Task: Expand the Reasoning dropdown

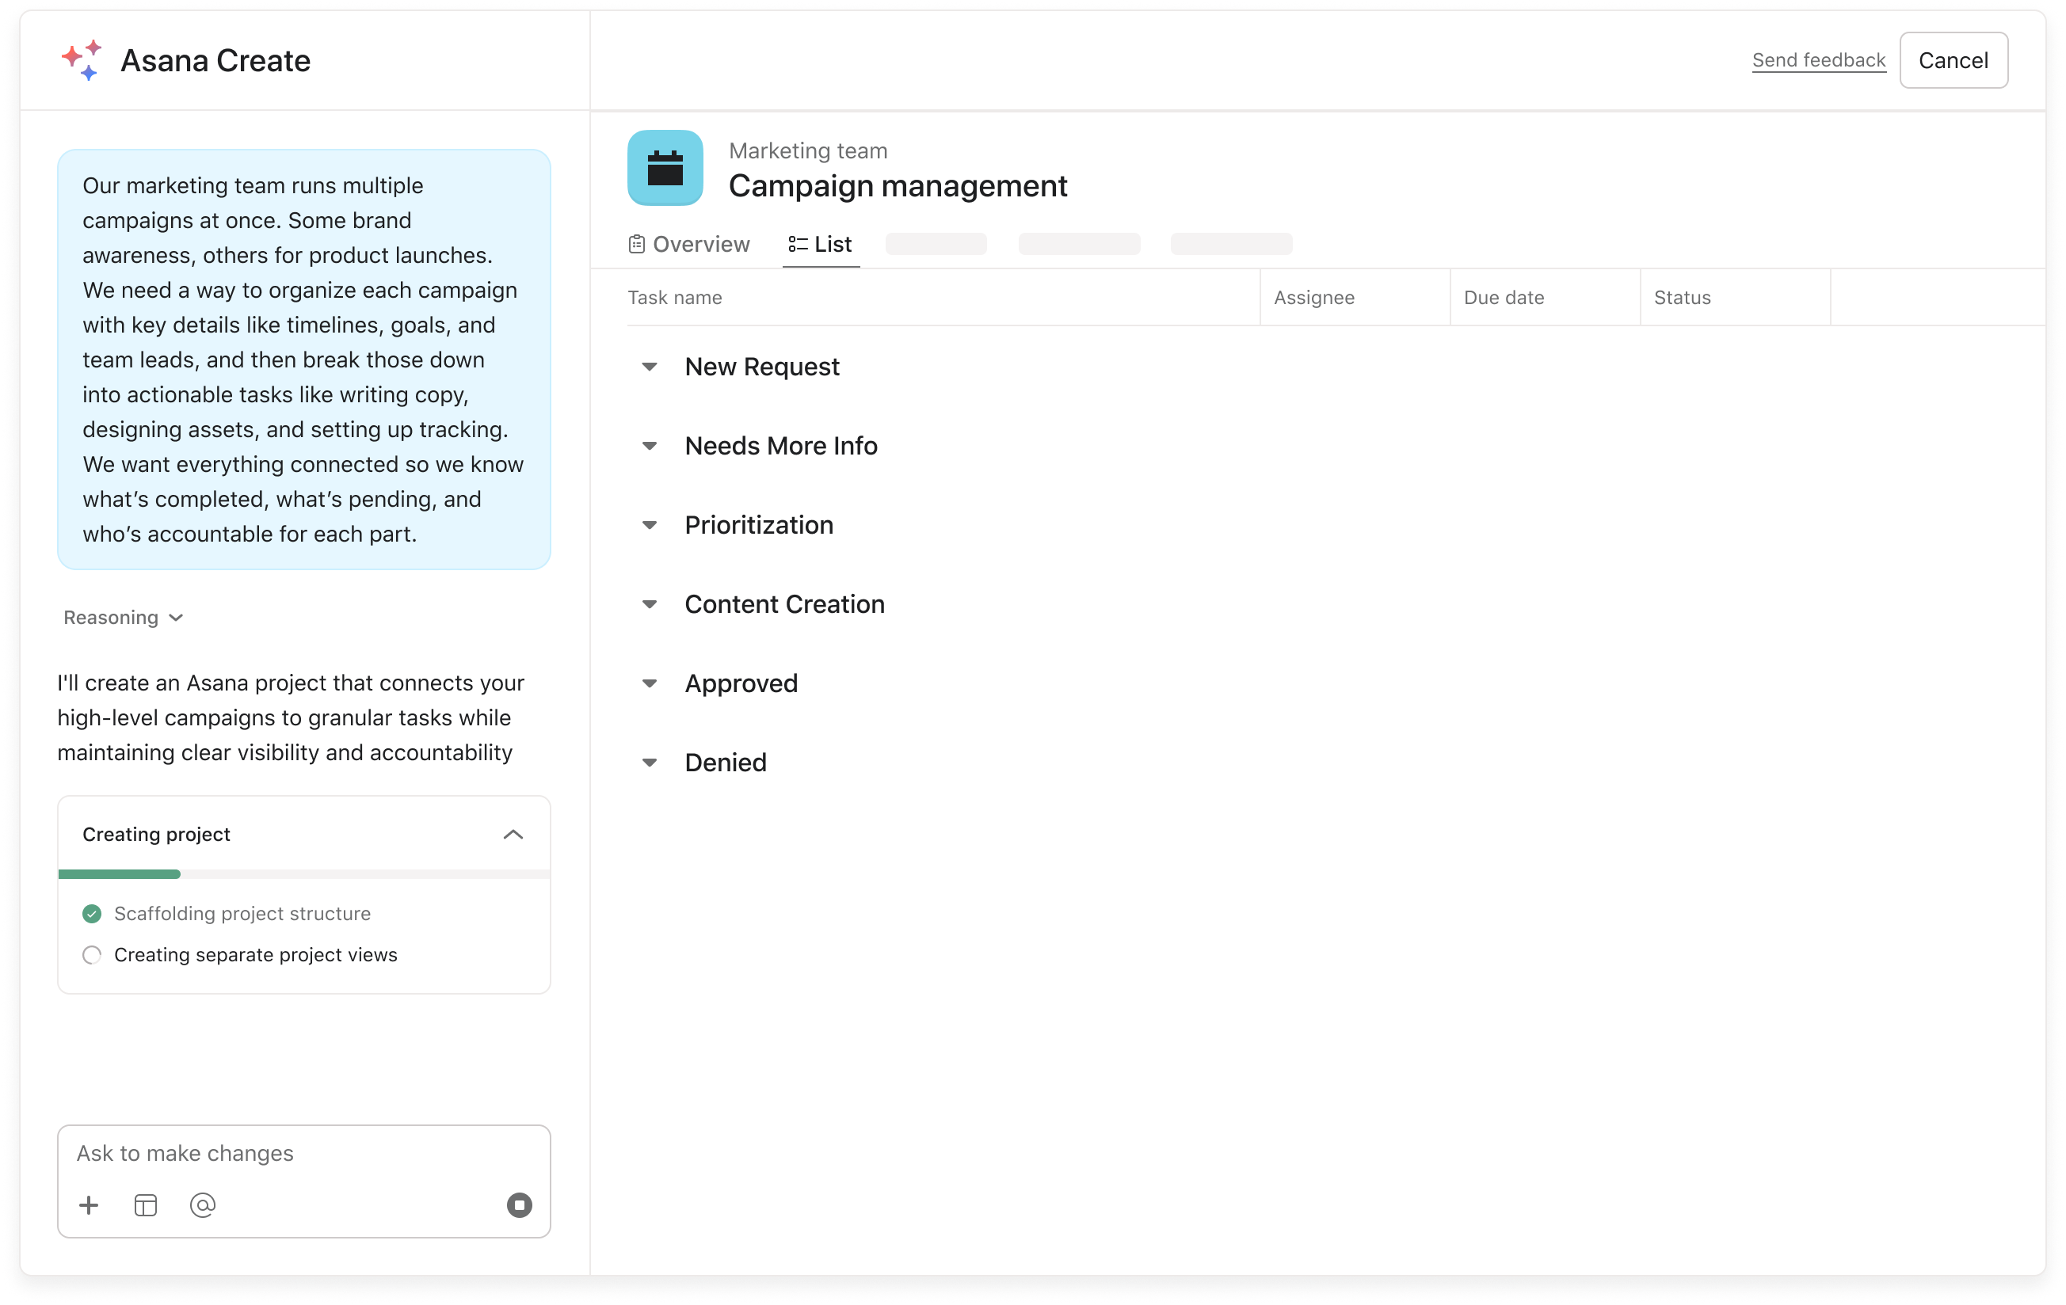Action: click(x=124, y=618)
